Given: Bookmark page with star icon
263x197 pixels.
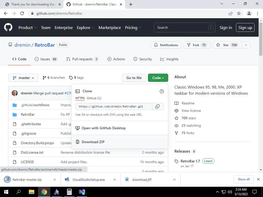Looking at the screenshot, I should [x=239, y=13].
